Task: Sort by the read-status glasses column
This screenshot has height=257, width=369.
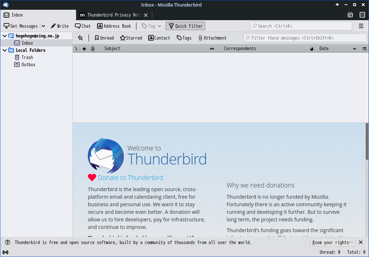Action: tap(212, 49)
